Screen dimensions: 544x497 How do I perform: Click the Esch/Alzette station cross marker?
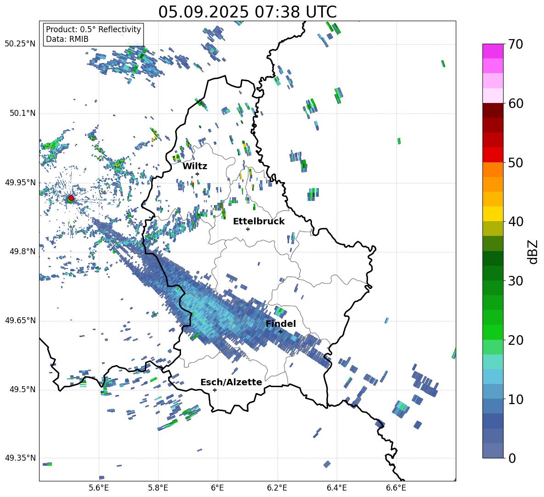pos(215,390)
